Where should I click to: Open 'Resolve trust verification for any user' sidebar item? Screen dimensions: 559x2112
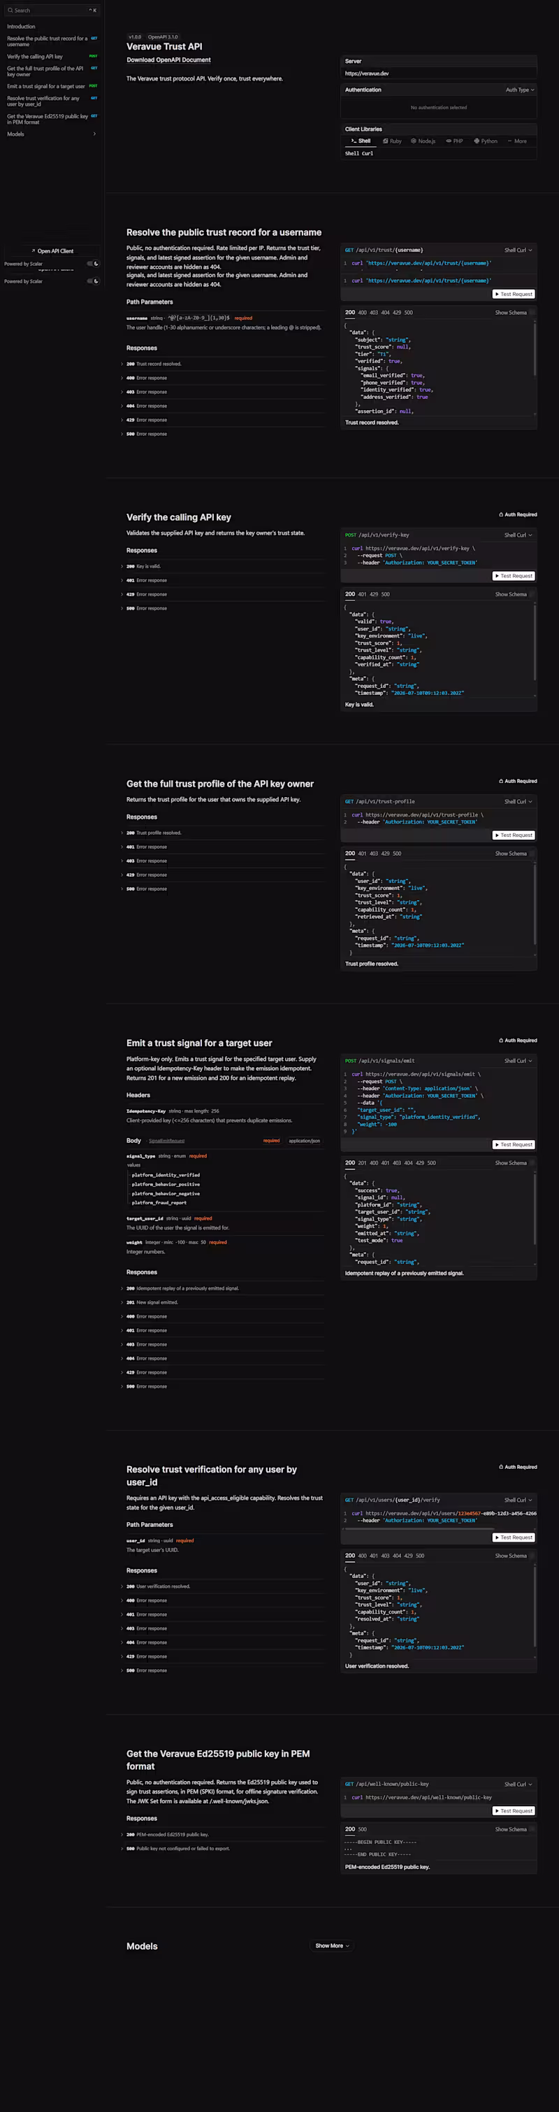pyautogui.click(x=52, y=101)
